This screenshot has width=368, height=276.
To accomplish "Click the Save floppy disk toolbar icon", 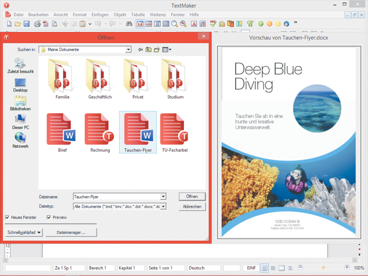I will 27,24.
